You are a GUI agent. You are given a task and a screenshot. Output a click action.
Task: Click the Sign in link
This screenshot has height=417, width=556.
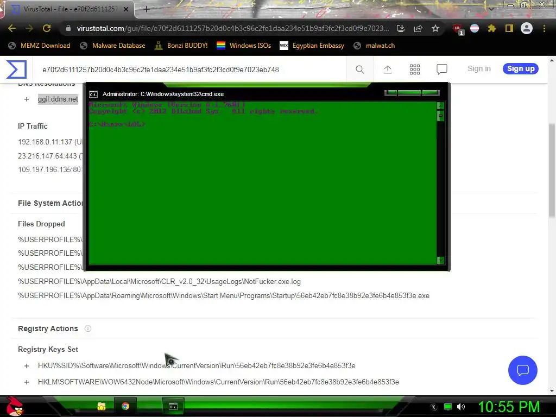(x=479, y=69)
